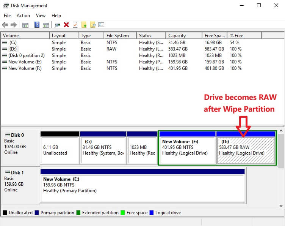Click the green Extended partition legend swatch

coord(78,213)
